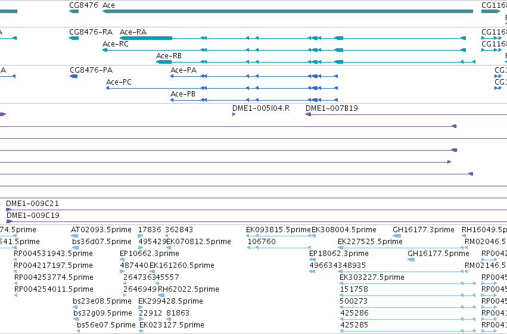
Task: Select the Ace-RB transcript label
Action: pos(169,56)
